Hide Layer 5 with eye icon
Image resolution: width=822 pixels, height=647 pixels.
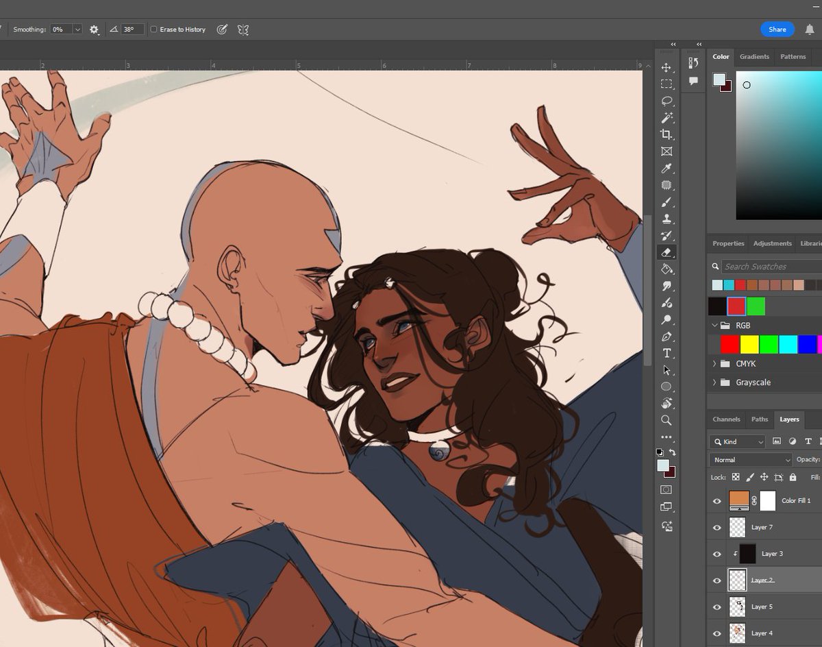pyautogui.click(x=717, y=607)
